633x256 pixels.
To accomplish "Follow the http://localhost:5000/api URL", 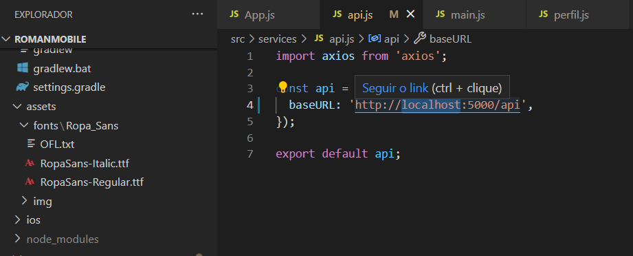I will pos(437,105).
